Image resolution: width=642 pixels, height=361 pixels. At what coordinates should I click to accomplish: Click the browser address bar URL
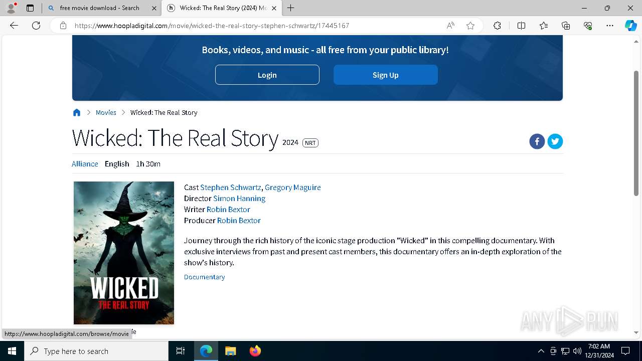pyautogui.click(x=212, y=26)
